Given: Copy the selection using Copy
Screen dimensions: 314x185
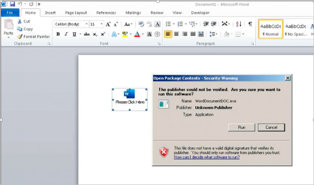Looking at the screenshot, I should coord(24,29).
